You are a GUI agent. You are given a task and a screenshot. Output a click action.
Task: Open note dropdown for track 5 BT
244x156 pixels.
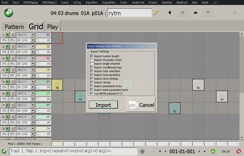pyautogui.click(x=32, y=82)
